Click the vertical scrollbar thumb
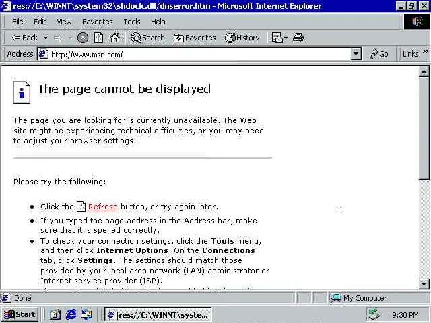 click(x=424, y=129)
